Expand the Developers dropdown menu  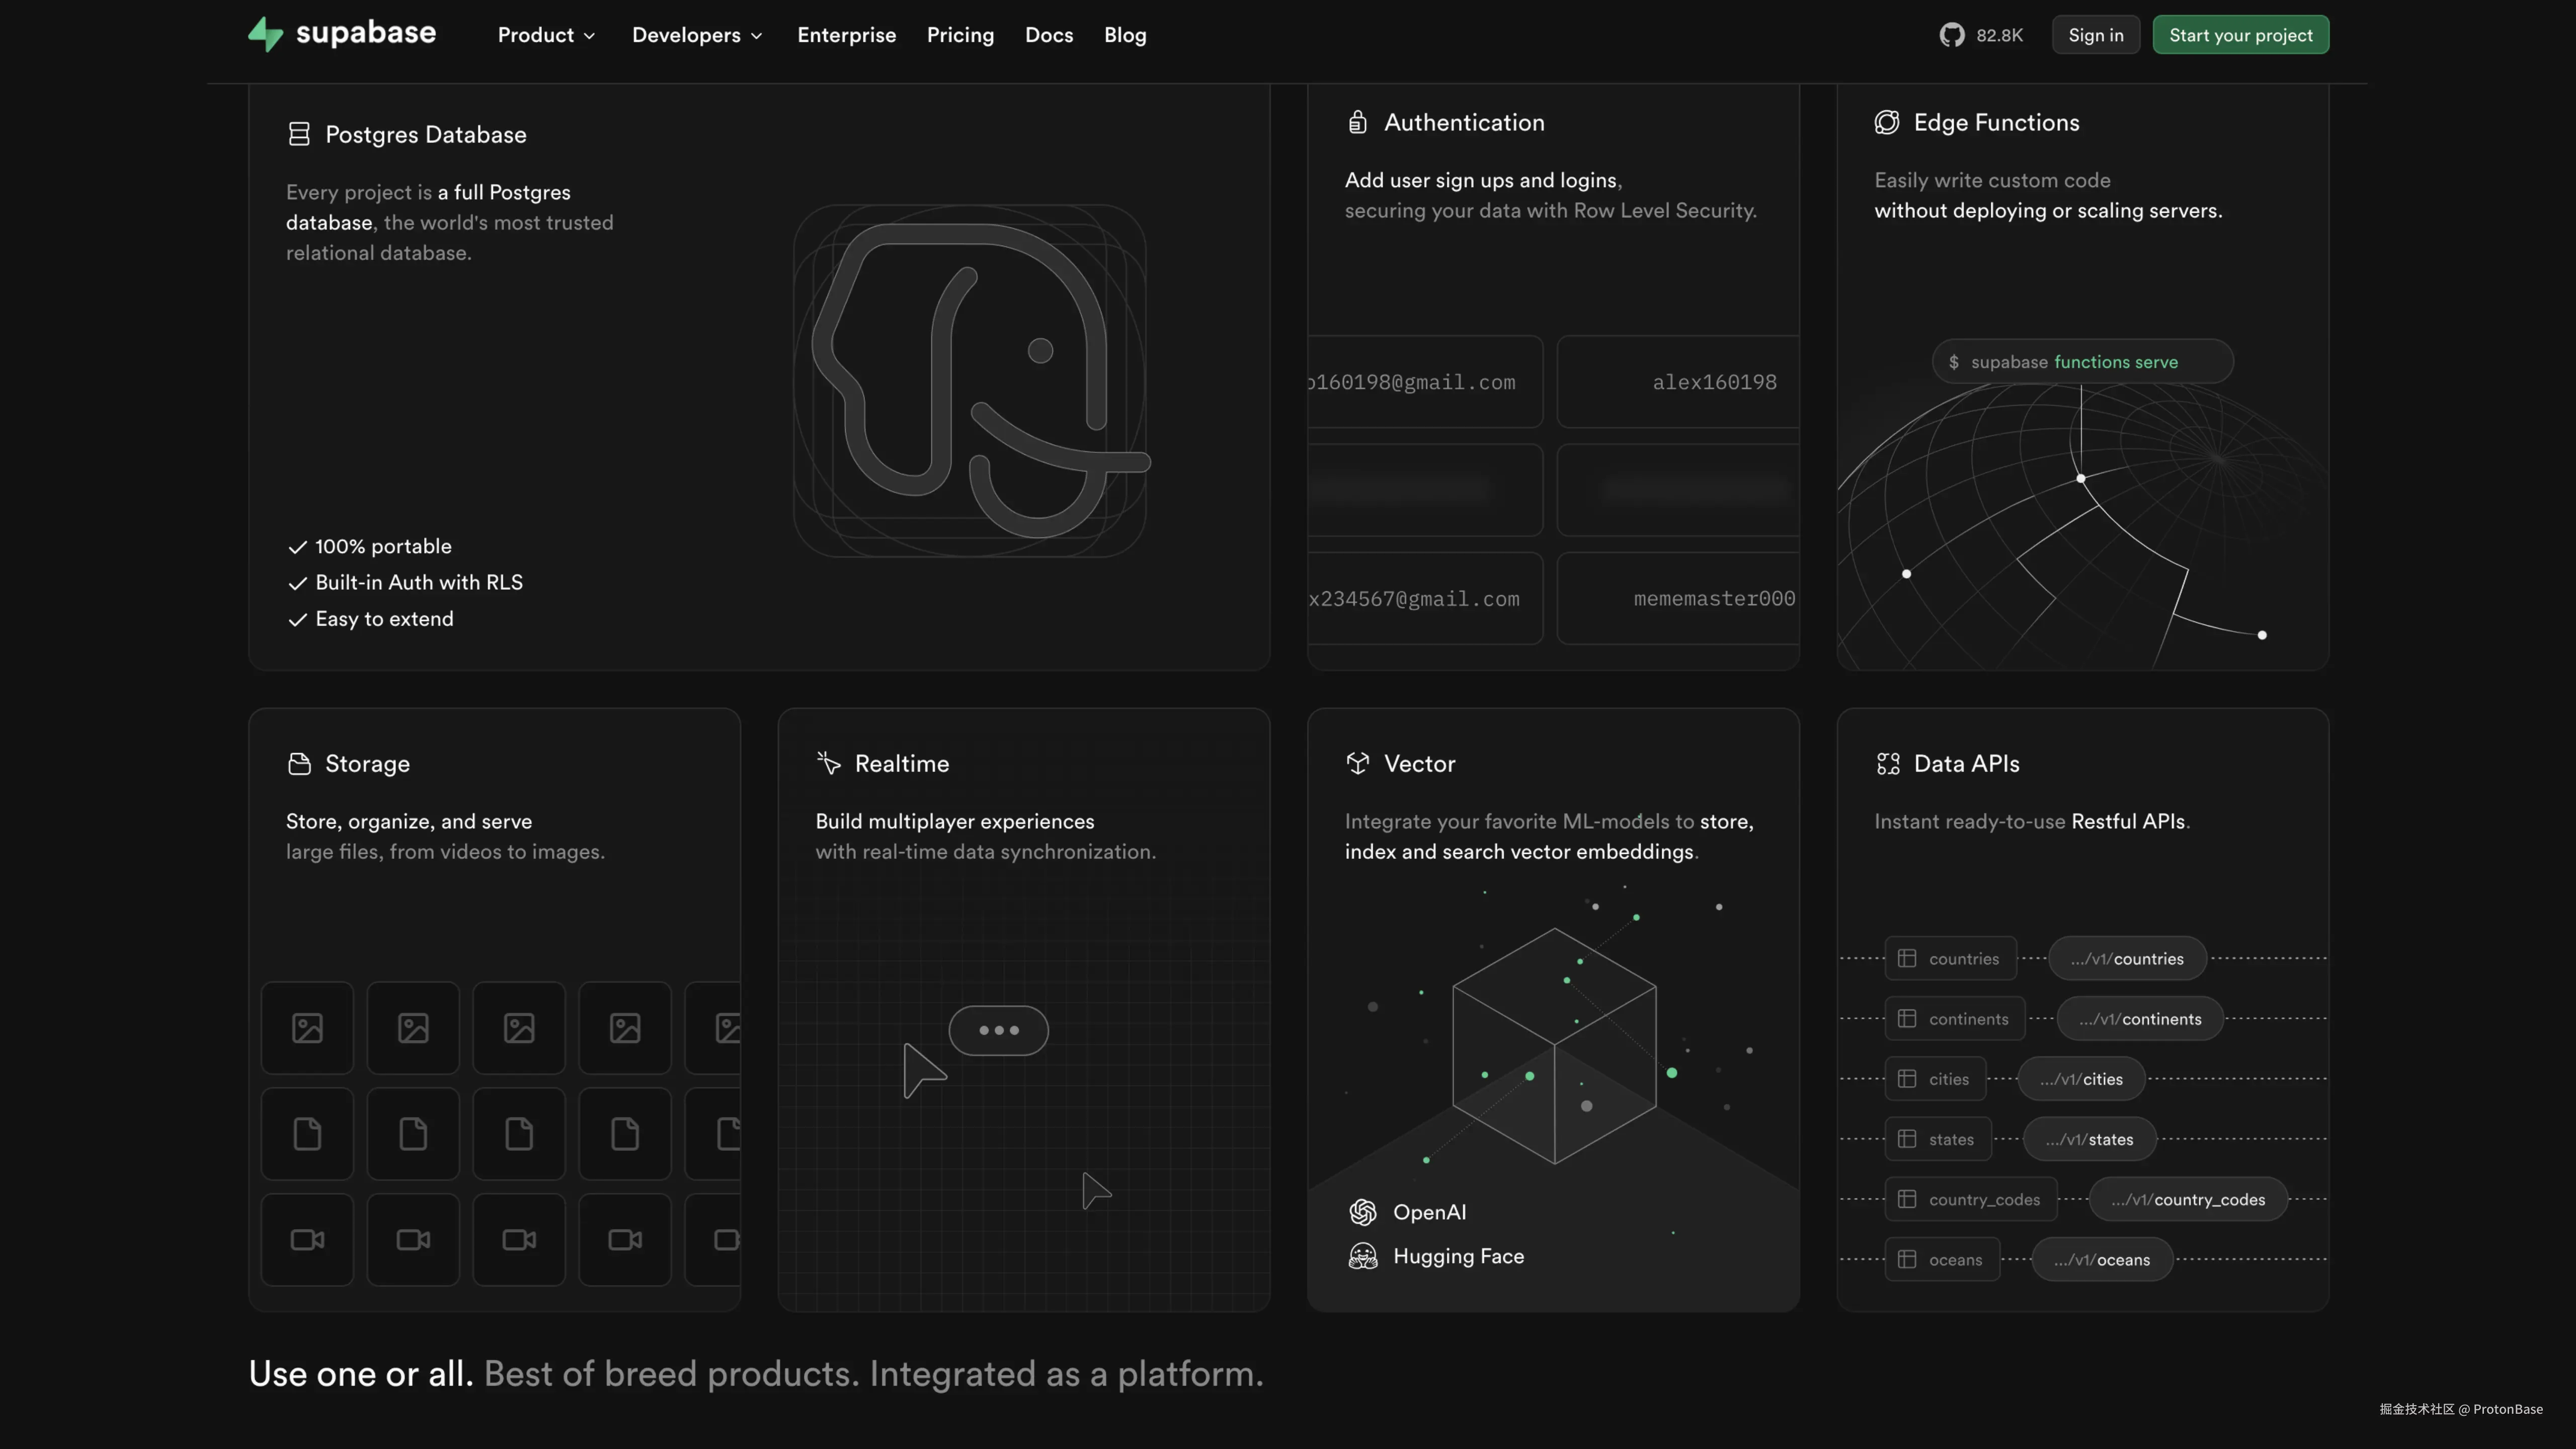pyautogui.click(x=697, y=35)
